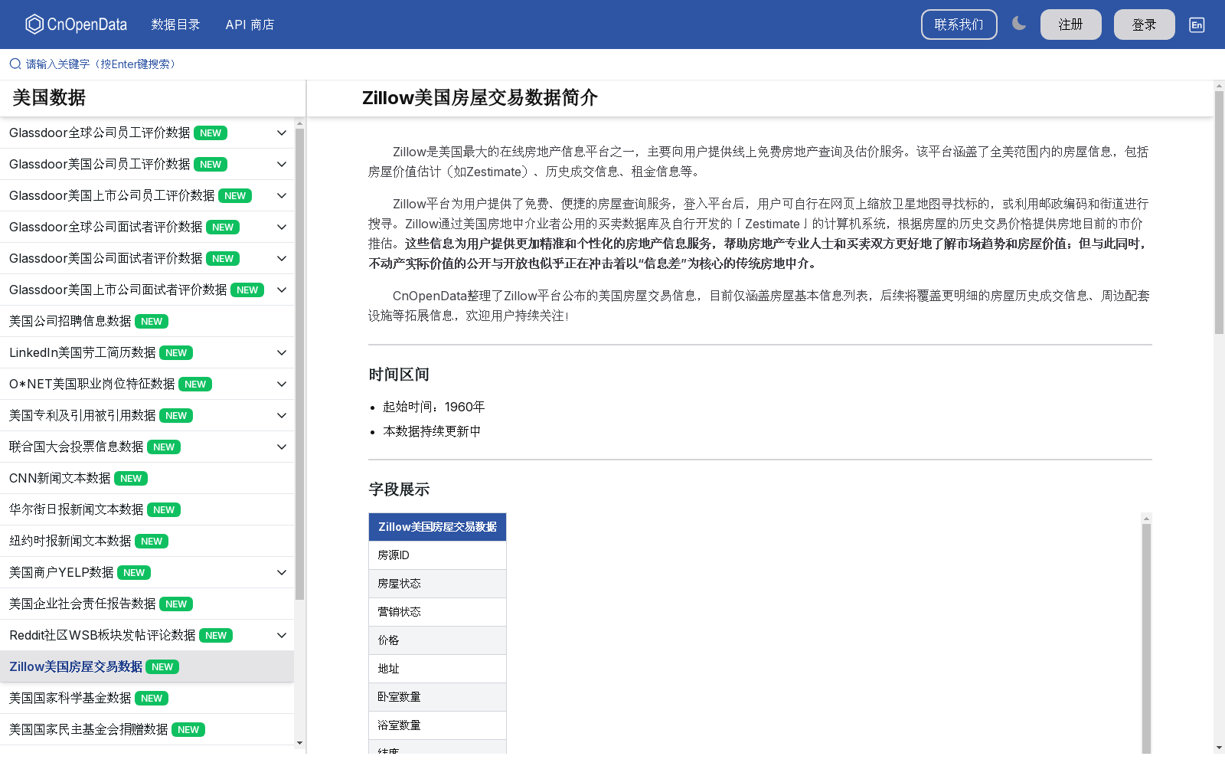
Task: Click the search magnifier icon
Action: (15, 64)
